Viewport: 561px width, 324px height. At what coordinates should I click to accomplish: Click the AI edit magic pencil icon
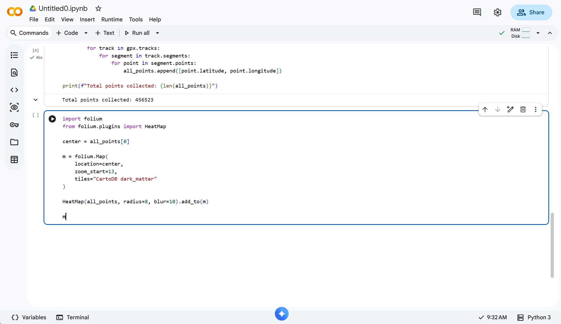[510, 109]
